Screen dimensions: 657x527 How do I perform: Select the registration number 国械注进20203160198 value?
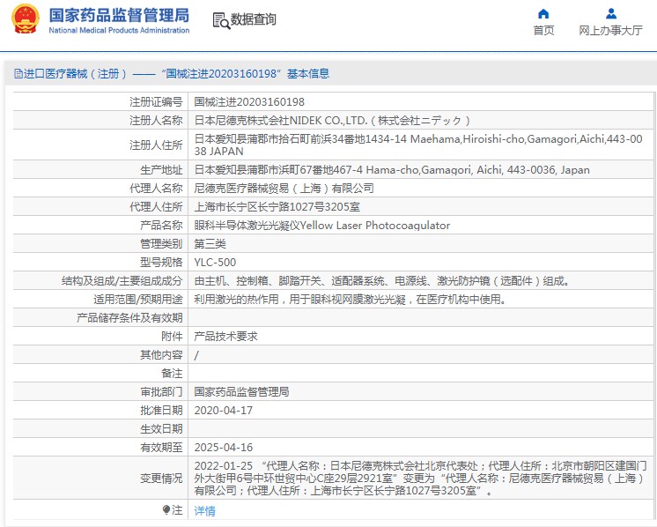(249, 102)
